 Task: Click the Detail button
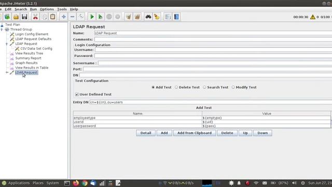click(x=146, y=133)
